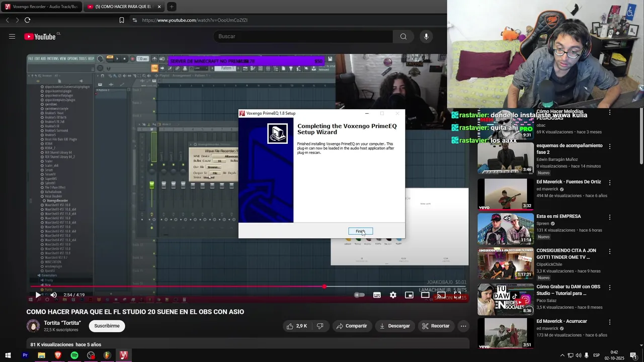Close the COMO HACER PARA QUE tab
The image size is (644, 362).
(x=159, y=7)
